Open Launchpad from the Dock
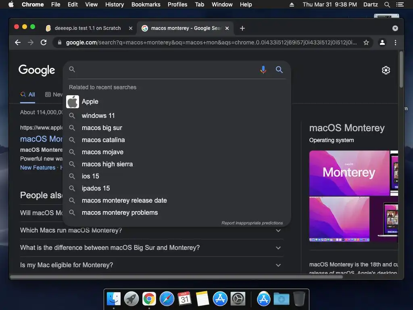The height and width of the screenshot is (310, 413). tap(131, 299)
